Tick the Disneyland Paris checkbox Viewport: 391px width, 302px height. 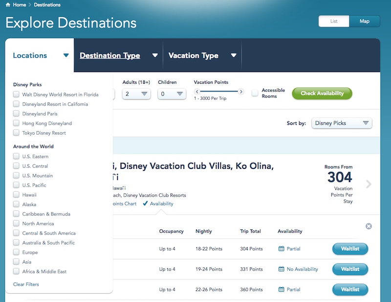click(16, 114)
